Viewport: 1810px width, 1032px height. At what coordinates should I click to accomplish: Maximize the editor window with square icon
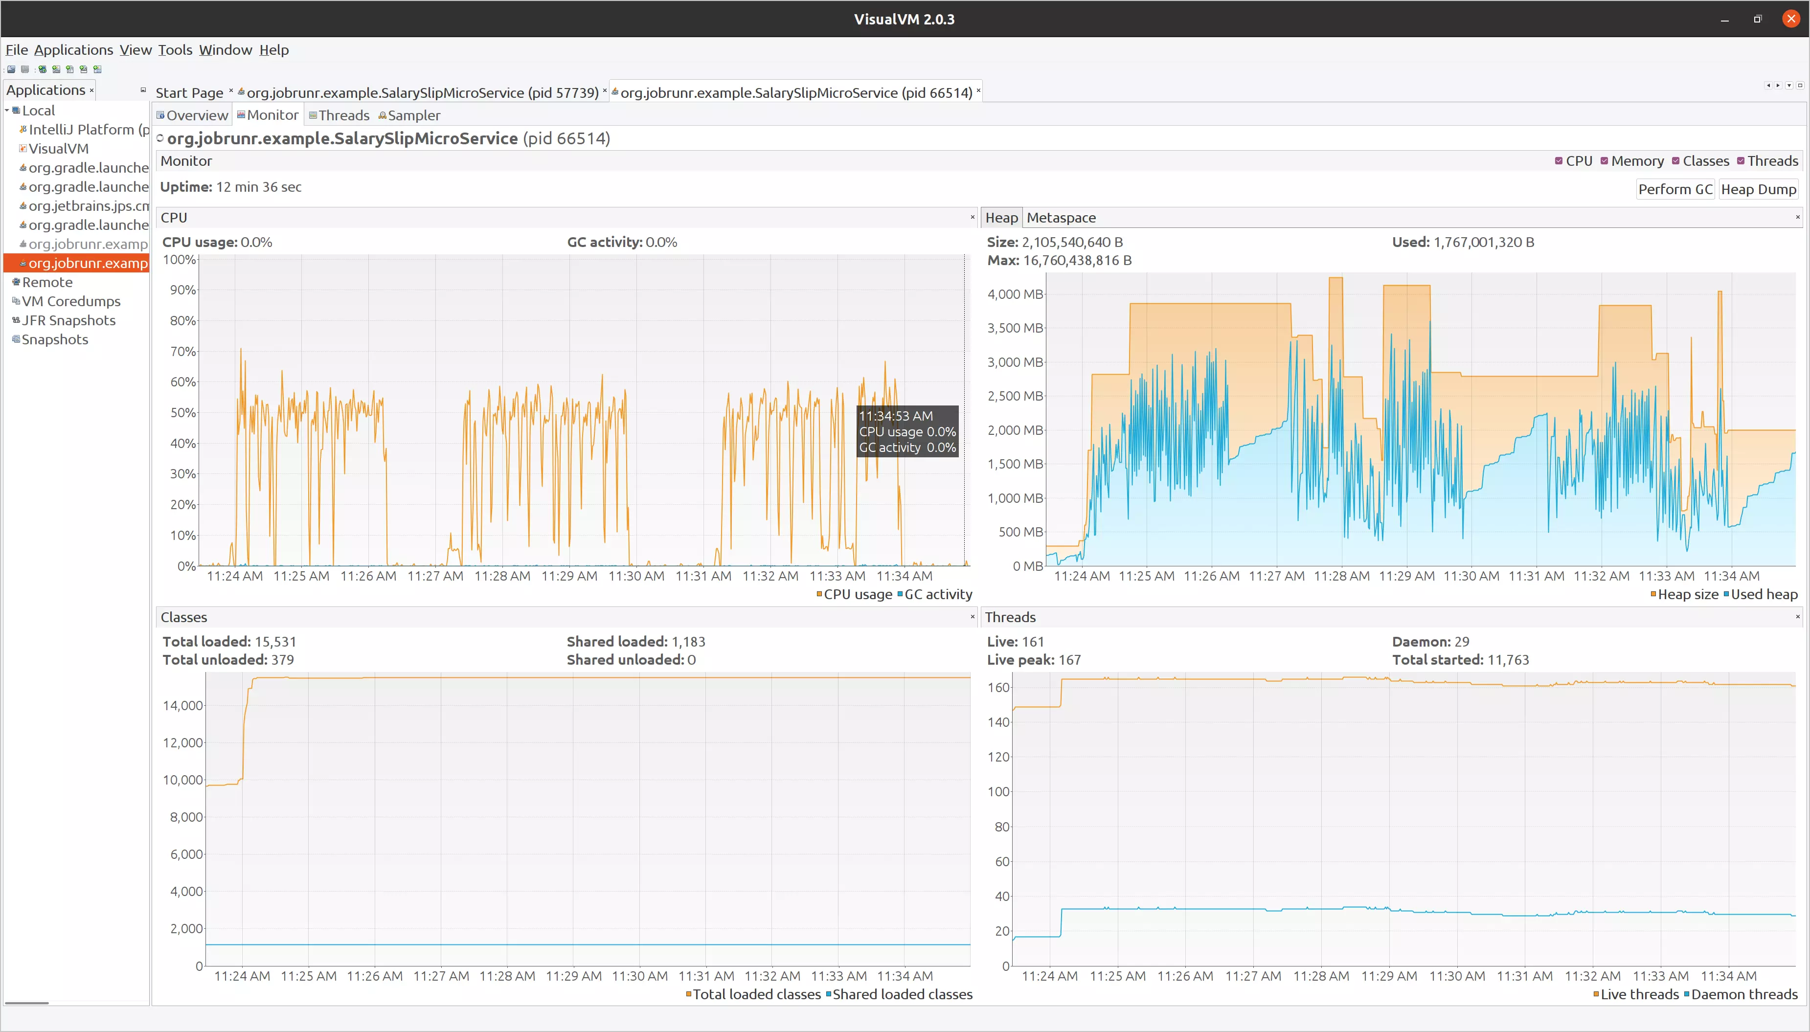point(1800,85)
